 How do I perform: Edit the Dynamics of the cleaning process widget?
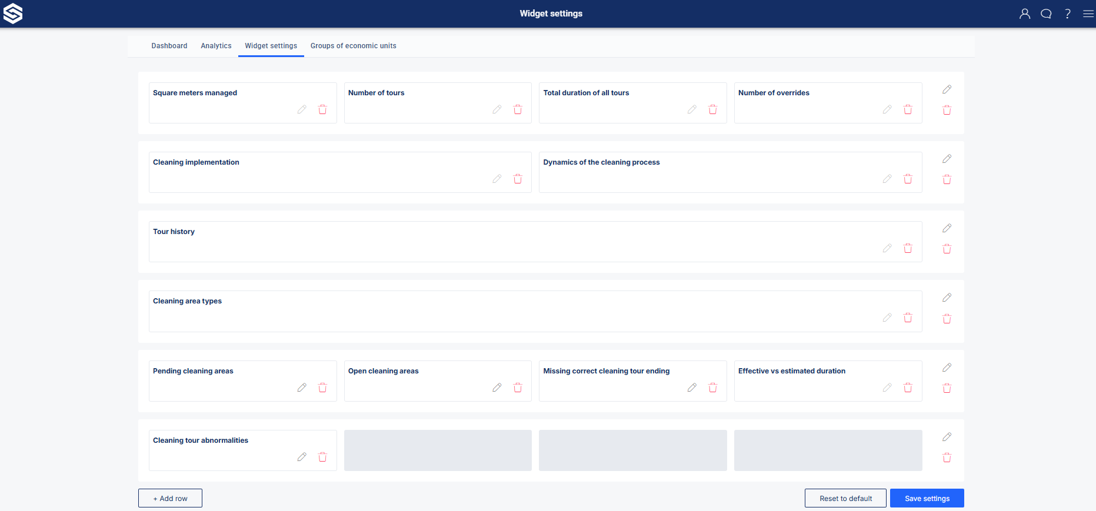pyautogui.click(x=887, y=179)
